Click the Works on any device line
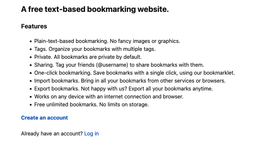 [x=109, y=96]
